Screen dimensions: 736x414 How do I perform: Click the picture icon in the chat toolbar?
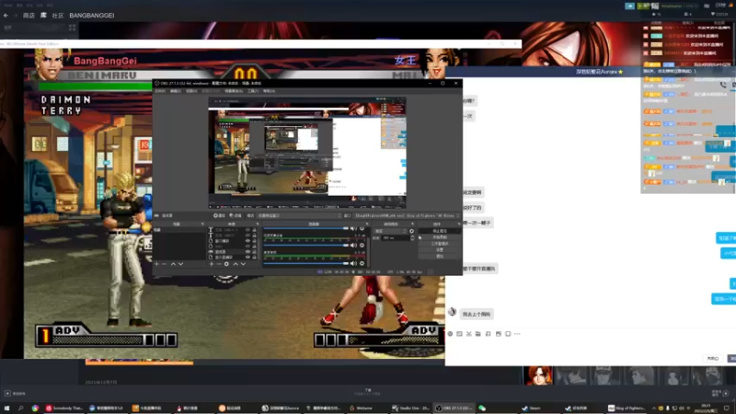pyautogui.click(x=499, y=334)
